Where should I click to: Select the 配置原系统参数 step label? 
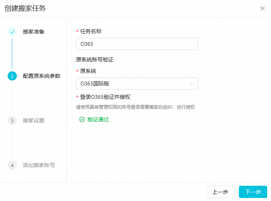tap(42, 76)
